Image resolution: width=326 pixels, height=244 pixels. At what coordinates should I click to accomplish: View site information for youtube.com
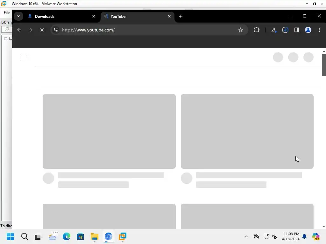(56, 30)
